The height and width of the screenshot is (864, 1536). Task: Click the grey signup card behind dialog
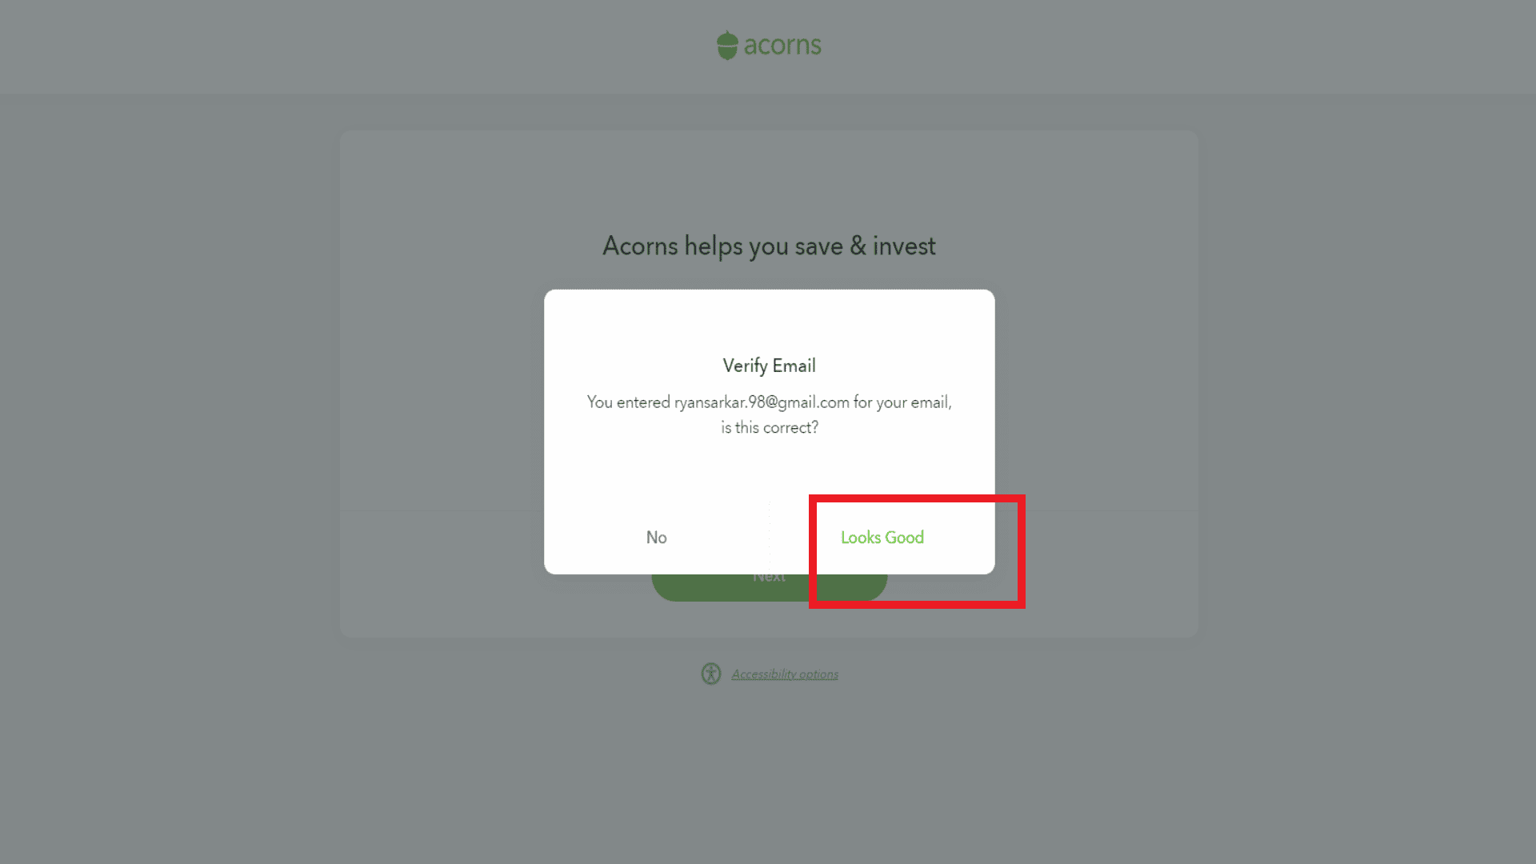coord(1096,384)
